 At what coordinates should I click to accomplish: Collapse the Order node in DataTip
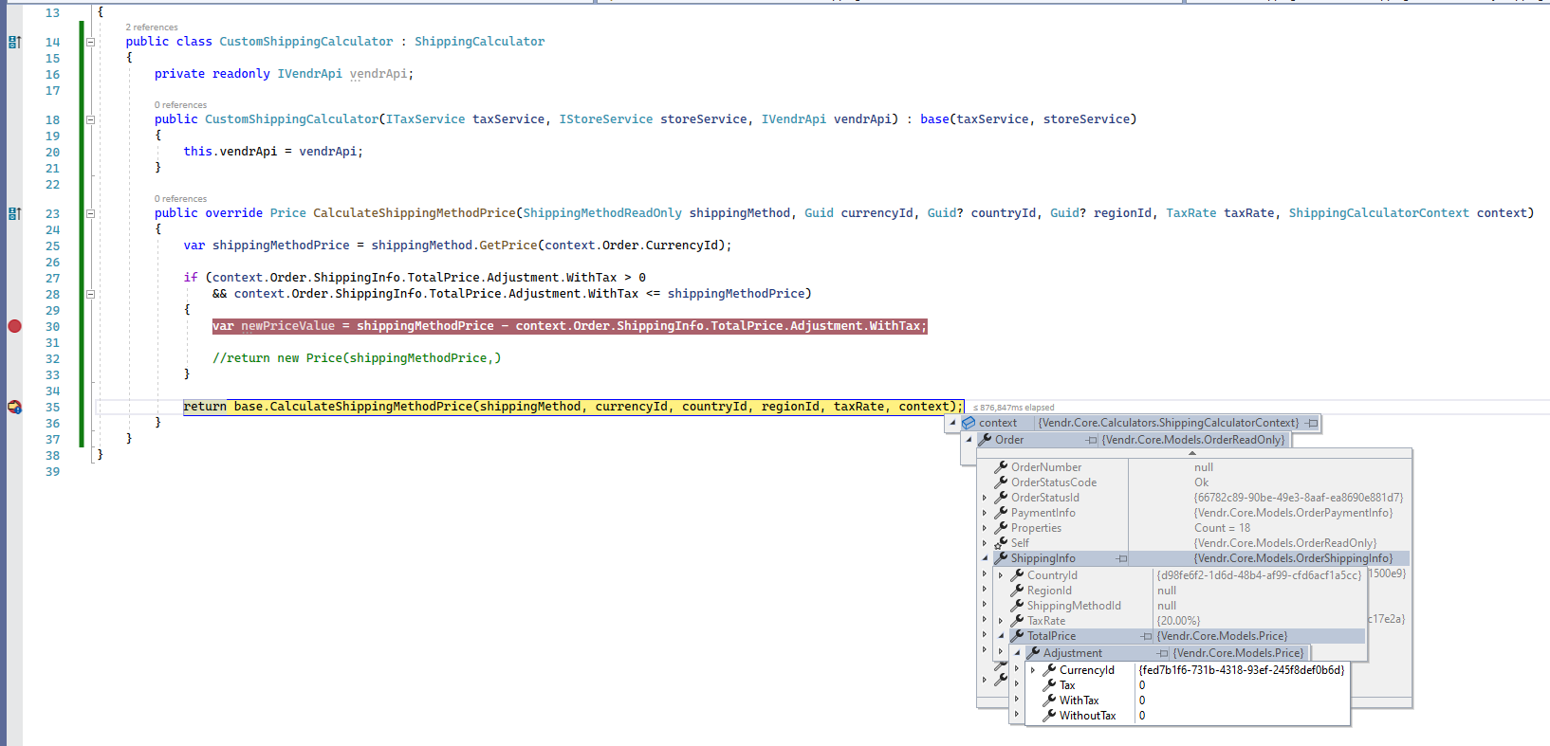[969, 440]
